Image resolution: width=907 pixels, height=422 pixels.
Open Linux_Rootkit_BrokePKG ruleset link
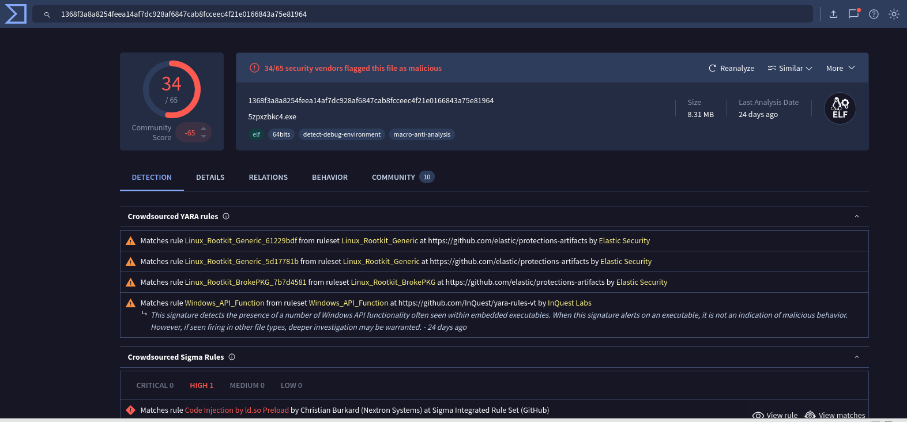pos(393,282)
